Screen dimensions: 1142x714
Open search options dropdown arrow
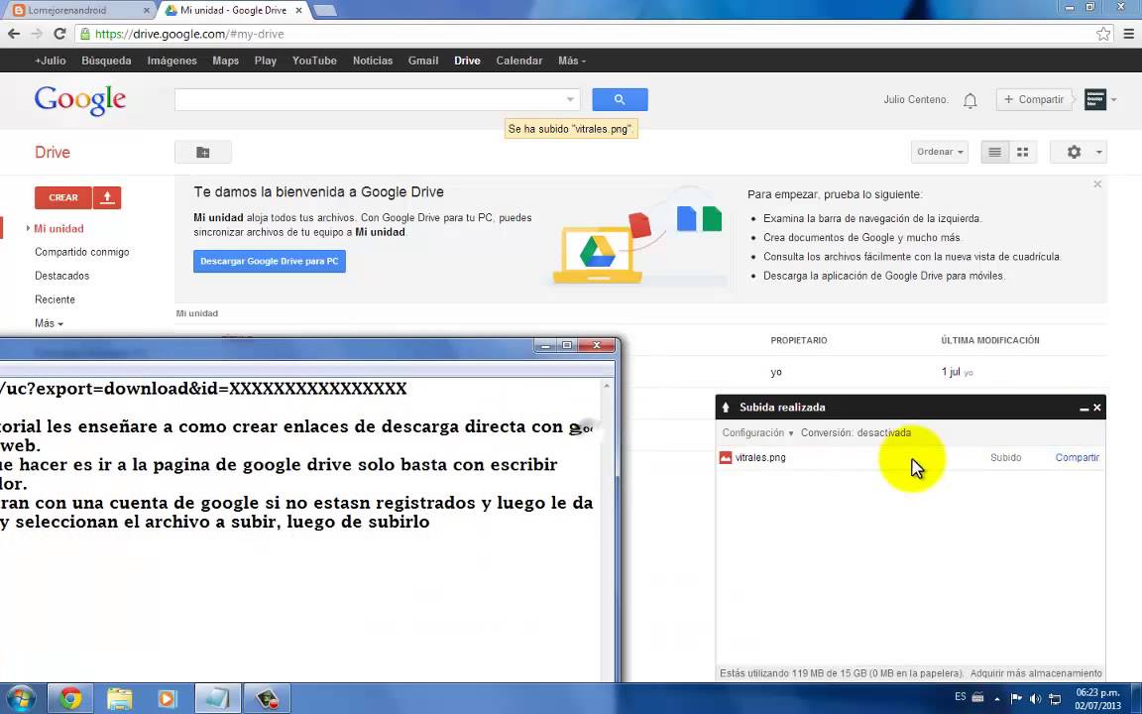[x=570, y=99]
